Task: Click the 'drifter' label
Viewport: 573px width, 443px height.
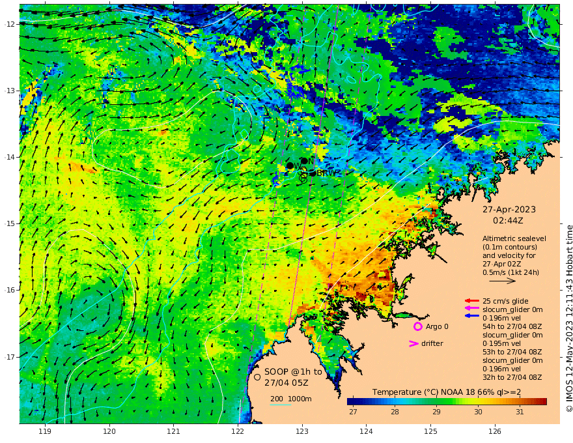Action: (432, 343)
